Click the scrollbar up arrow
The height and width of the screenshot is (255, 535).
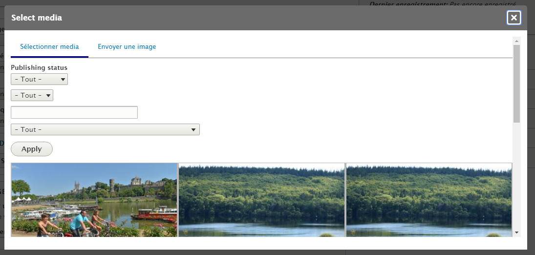(x=516, y=41)
